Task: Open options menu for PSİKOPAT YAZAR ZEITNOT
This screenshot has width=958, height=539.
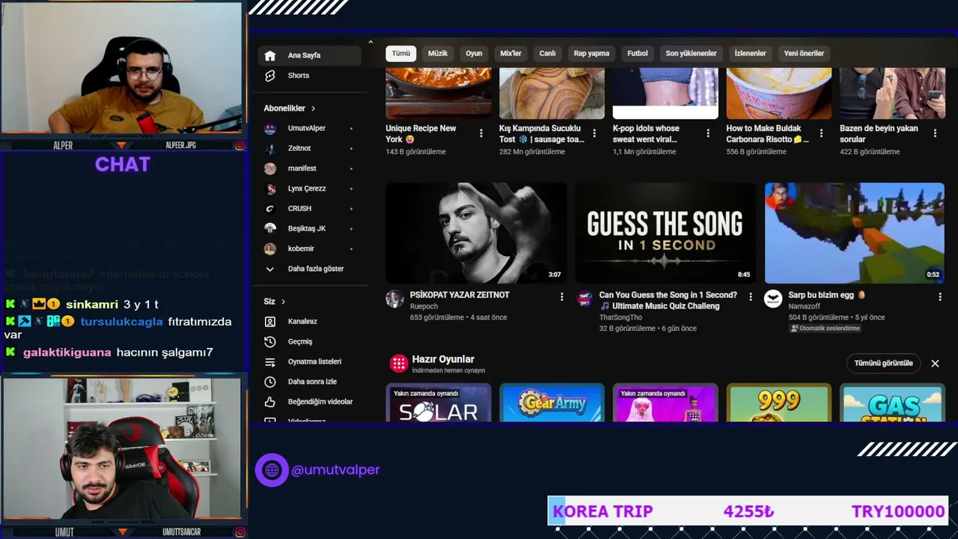Action: point(561,296)
